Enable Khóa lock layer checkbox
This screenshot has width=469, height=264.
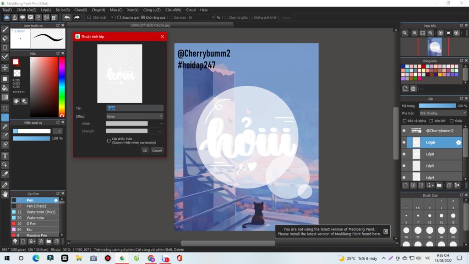tap(451, 121)
